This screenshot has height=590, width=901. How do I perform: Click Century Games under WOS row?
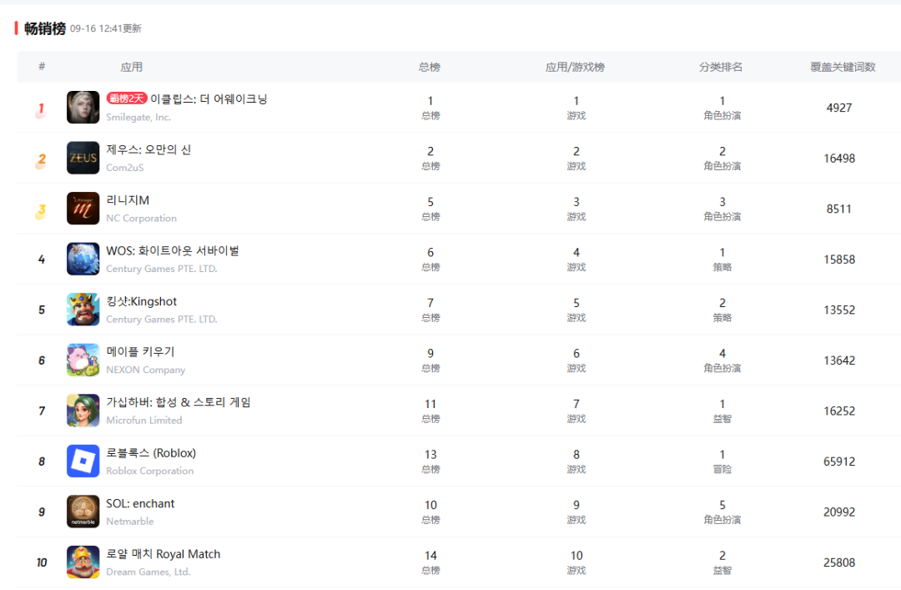click(x=162, y=269)
